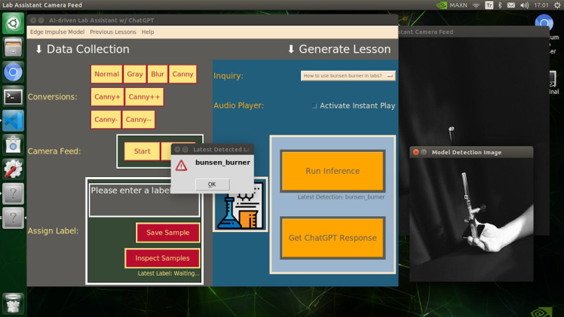The image size is (564, 317).
Task: Click the first unknown question-mark launcher icon
Action: coord(14,194)
